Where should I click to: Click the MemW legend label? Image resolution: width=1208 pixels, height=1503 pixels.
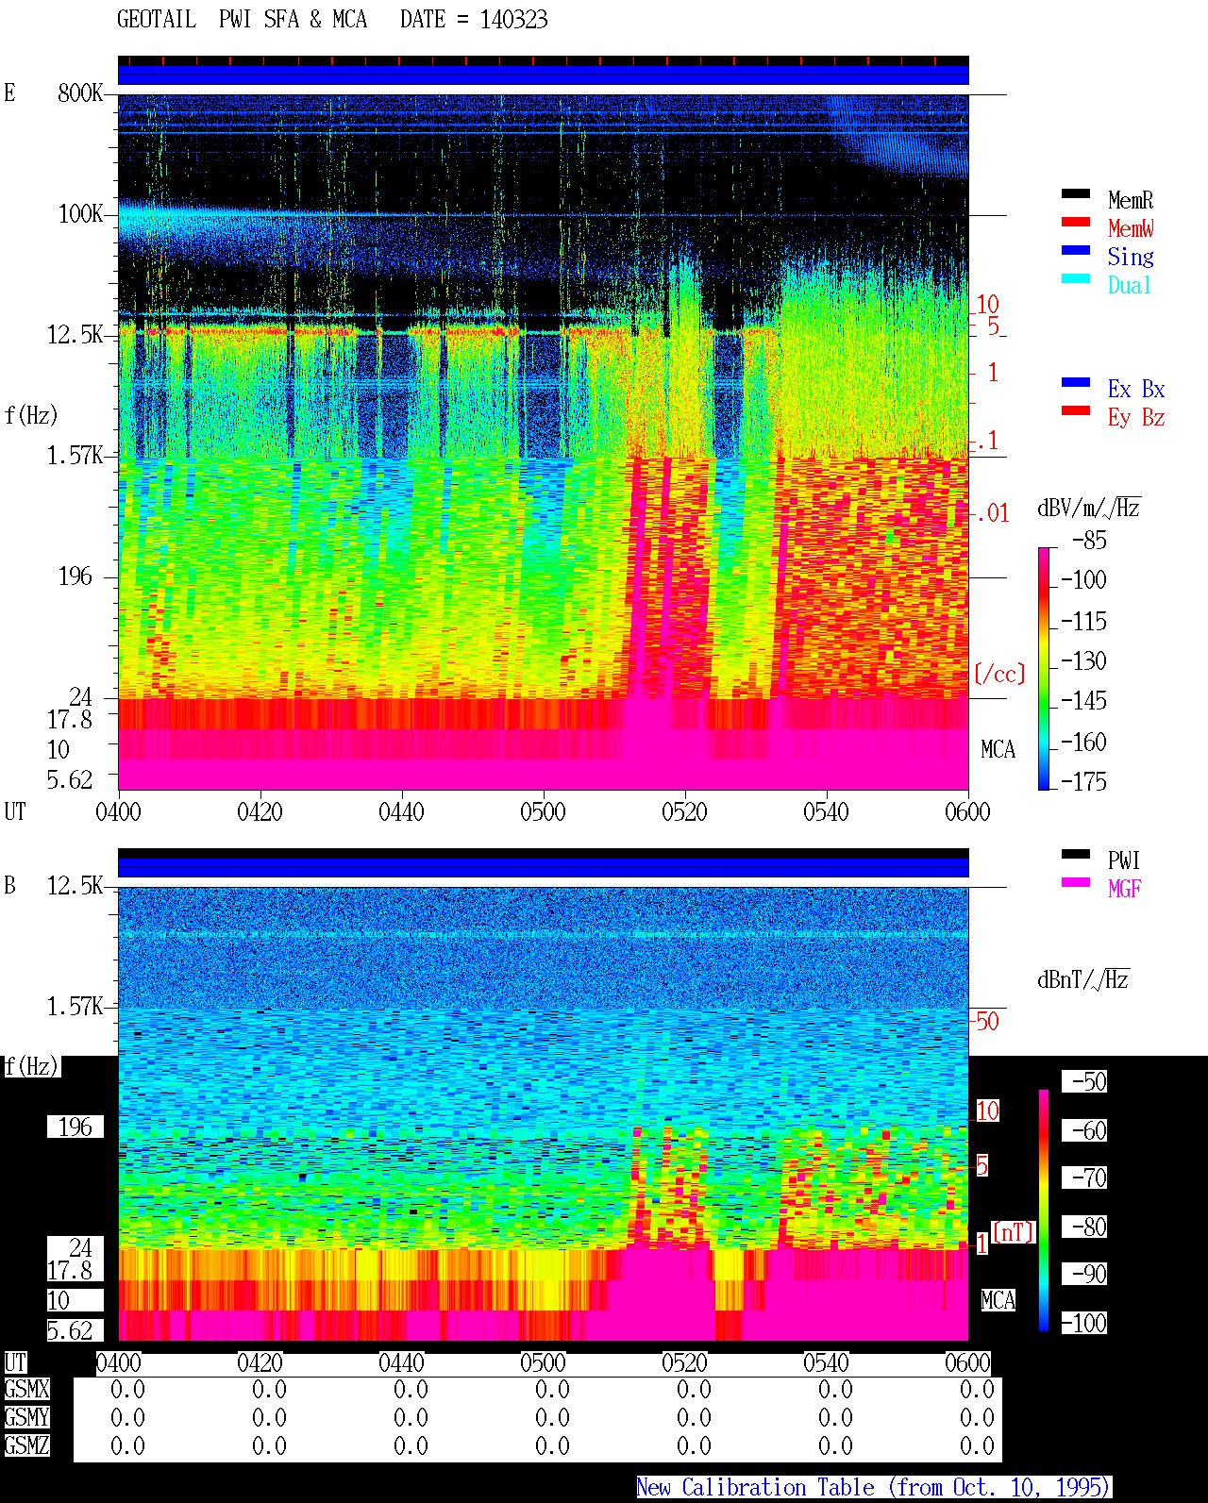pos(1131,228)
